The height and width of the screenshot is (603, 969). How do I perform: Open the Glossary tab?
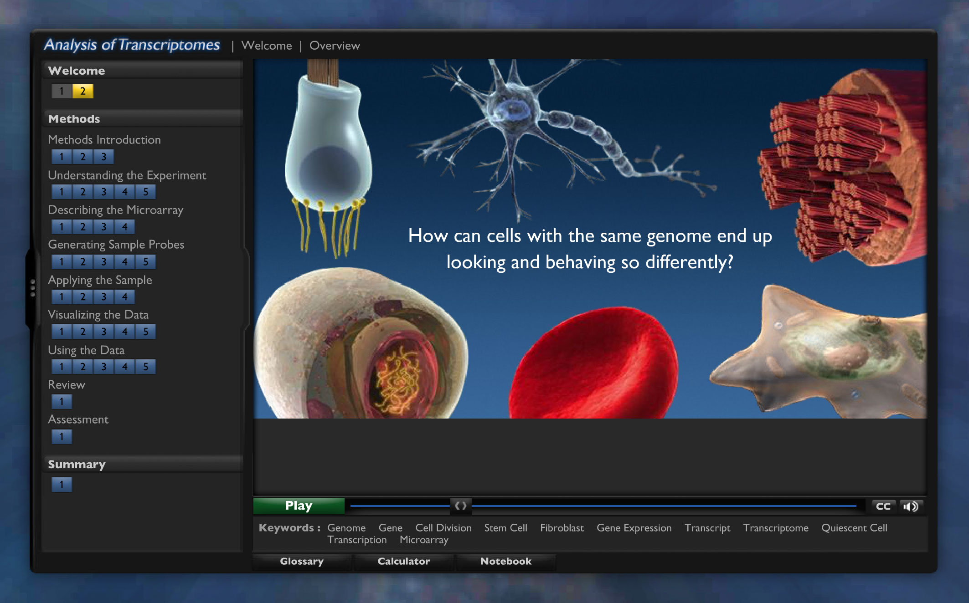pos(302,561)
